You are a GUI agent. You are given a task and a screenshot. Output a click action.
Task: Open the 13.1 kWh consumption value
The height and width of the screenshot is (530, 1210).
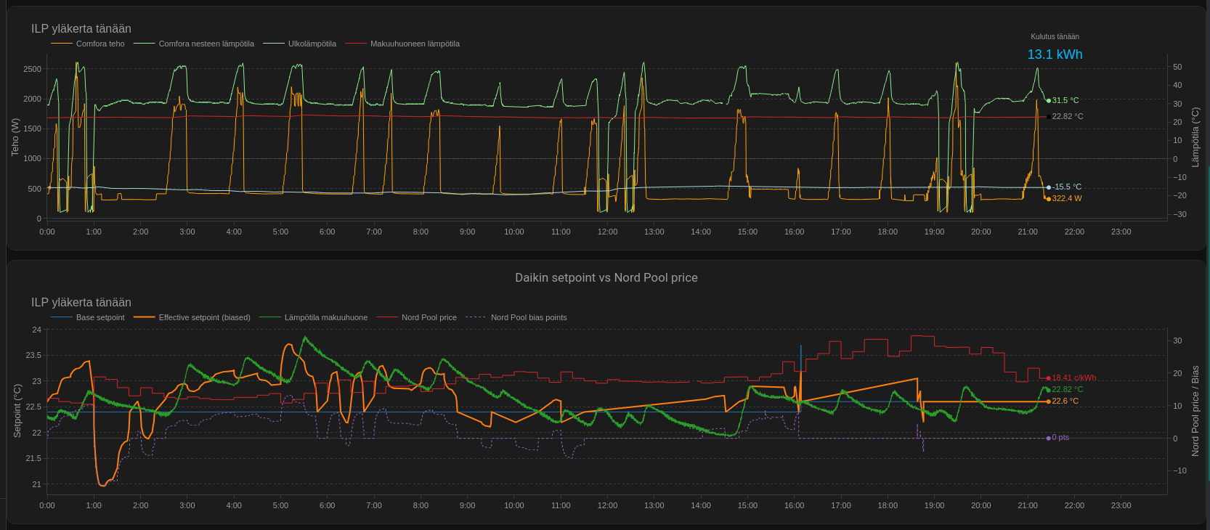click(1055, 54)
